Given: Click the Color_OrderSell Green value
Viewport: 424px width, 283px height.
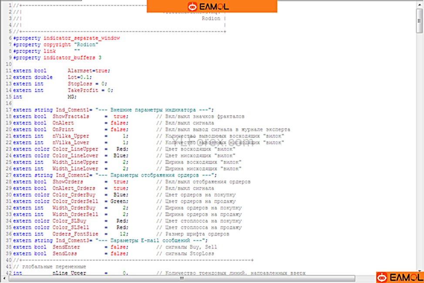Looking at the screenshot, I should 120,201.
